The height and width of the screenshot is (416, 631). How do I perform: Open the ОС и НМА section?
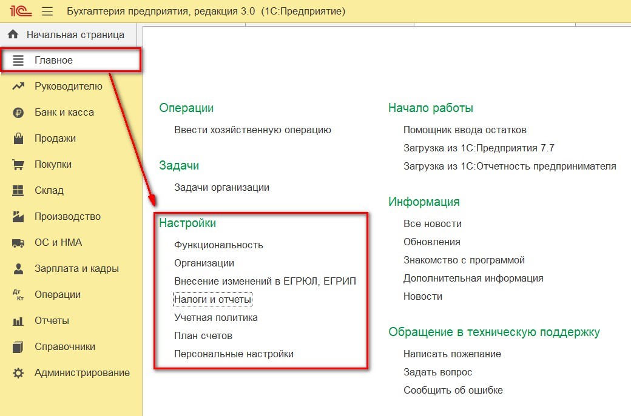point(71,243)
